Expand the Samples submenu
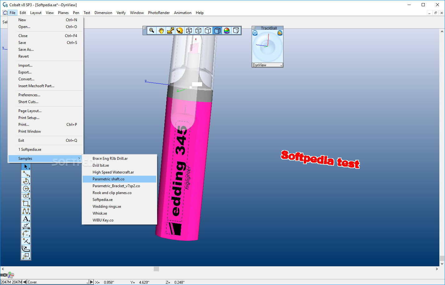This screenshot has height=285, width=445. point(46,159)
